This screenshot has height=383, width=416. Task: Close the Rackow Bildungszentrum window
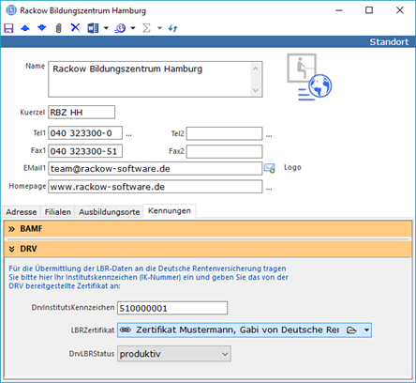400,10
